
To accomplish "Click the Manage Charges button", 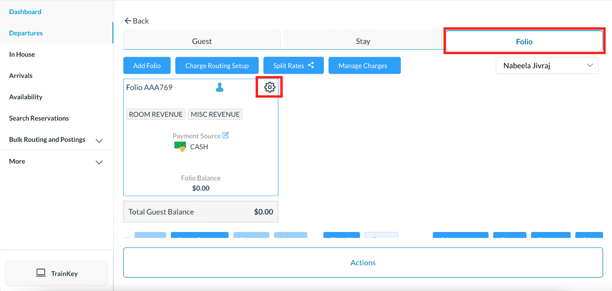I will 364,65.
